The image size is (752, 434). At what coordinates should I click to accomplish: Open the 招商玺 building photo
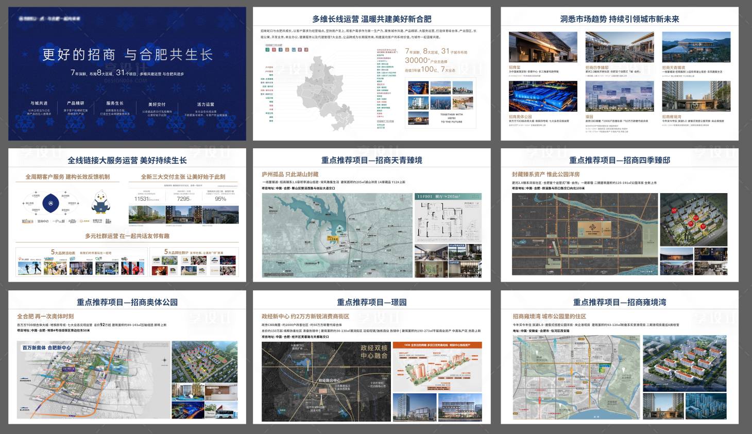pos(543,48)
